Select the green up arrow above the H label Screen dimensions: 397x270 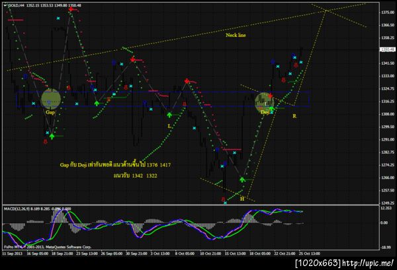(242, 180)
